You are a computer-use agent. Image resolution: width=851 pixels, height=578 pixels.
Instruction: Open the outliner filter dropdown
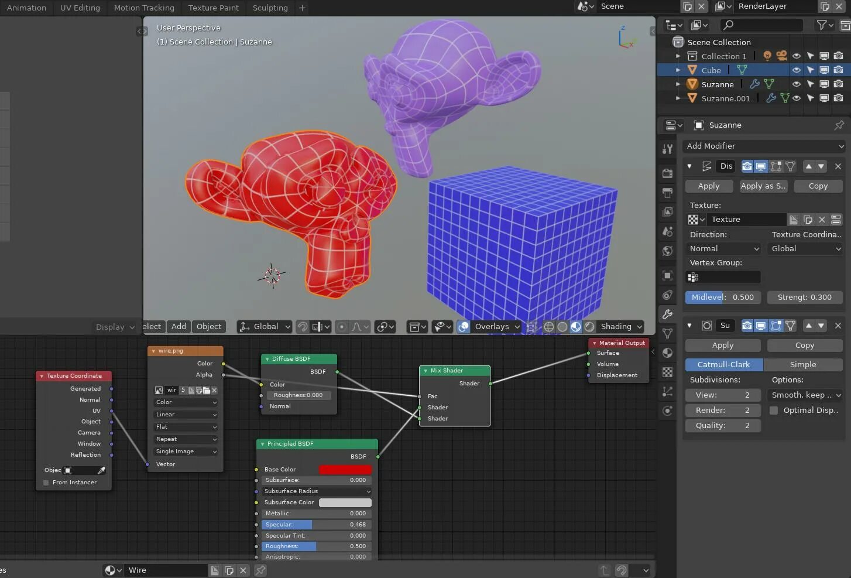point(825,25)
